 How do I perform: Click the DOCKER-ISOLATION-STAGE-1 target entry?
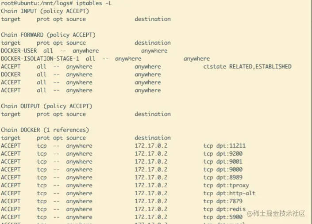click(40, 59)
